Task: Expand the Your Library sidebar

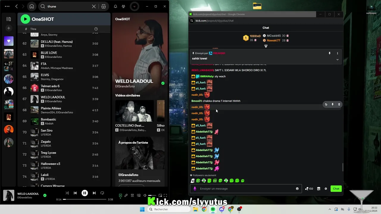Action: pyautogui.click(x=9, y=19)
